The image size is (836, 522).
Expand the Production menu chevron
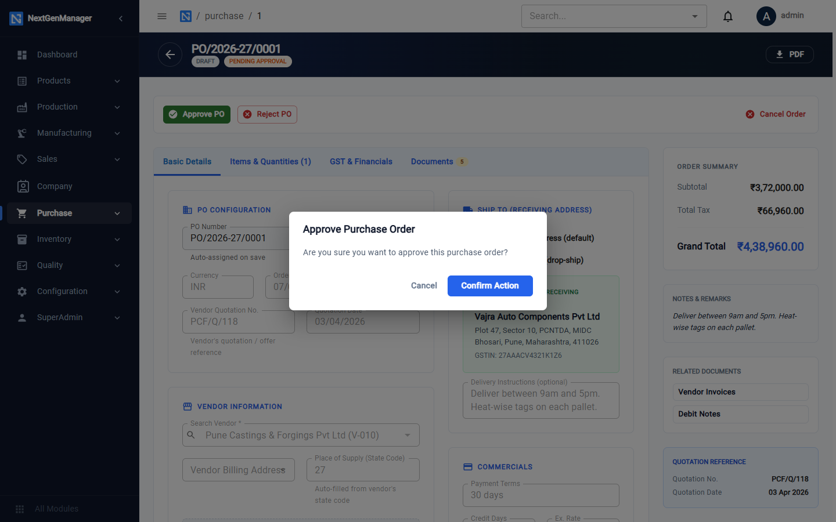click(x=117, y=107)
